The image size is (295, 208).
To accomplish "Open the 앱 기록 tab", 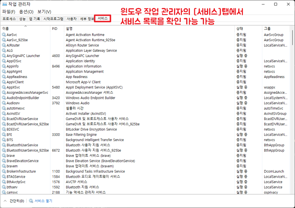I will 34,19.
